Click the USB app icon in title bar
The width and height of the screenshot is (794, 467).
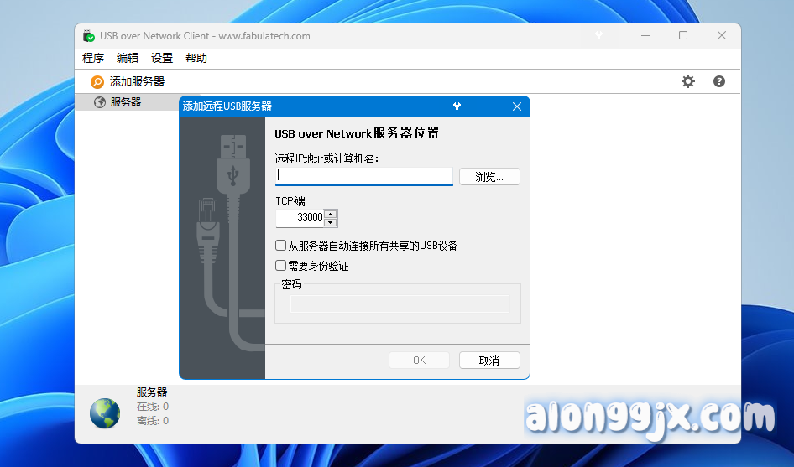89,36
